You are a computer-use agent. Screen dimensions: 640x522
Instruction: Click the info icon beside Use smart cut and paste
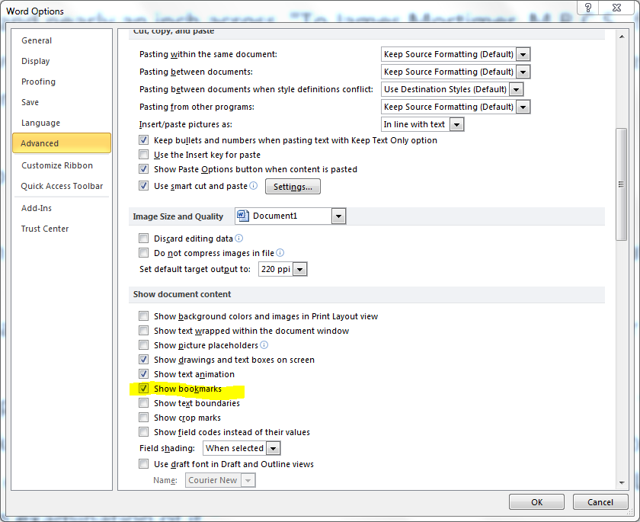254,186
